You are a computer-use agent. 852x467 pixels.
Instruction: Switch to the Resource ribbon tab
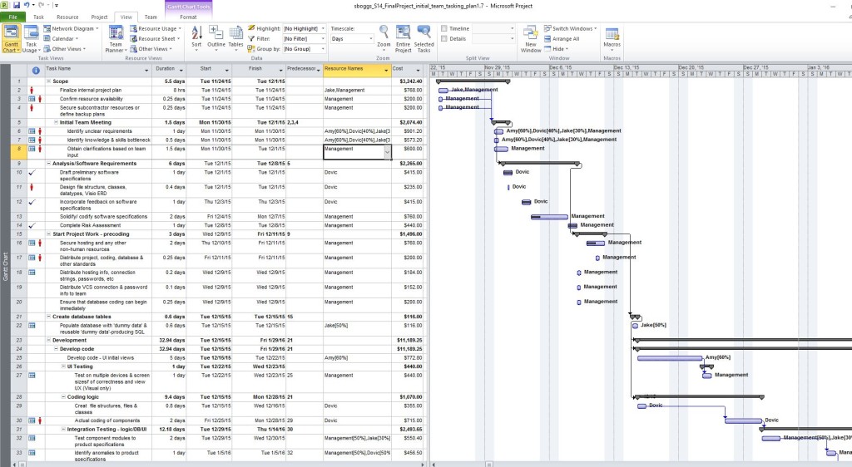[67, 17]
